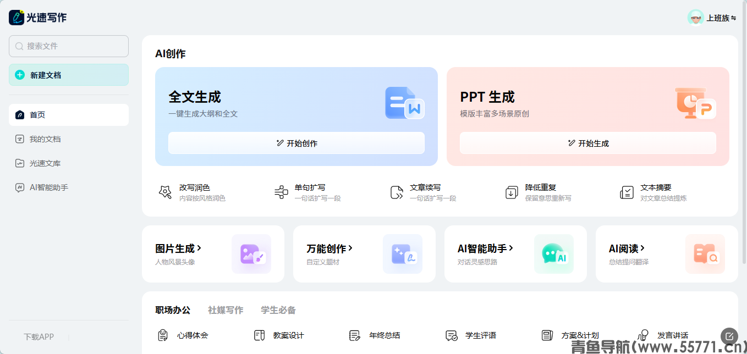
Task: Click the 单句扩写 icon
Action: 281,192
